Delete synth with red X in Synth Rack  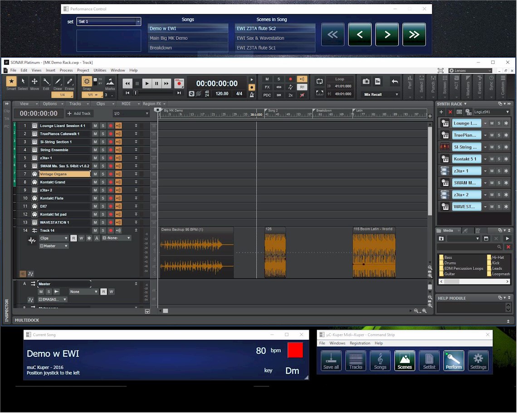pyautogui.click(x=450, y=112)
